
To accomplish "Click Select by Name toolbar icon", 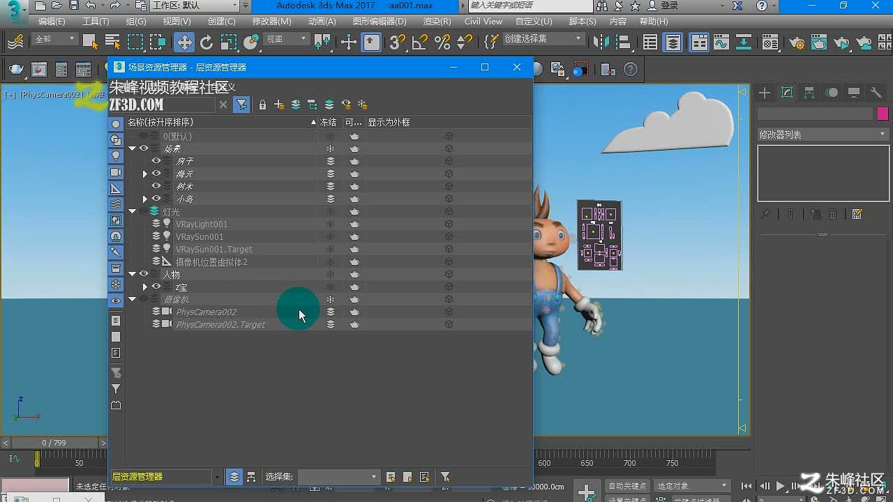I will 112,43.
